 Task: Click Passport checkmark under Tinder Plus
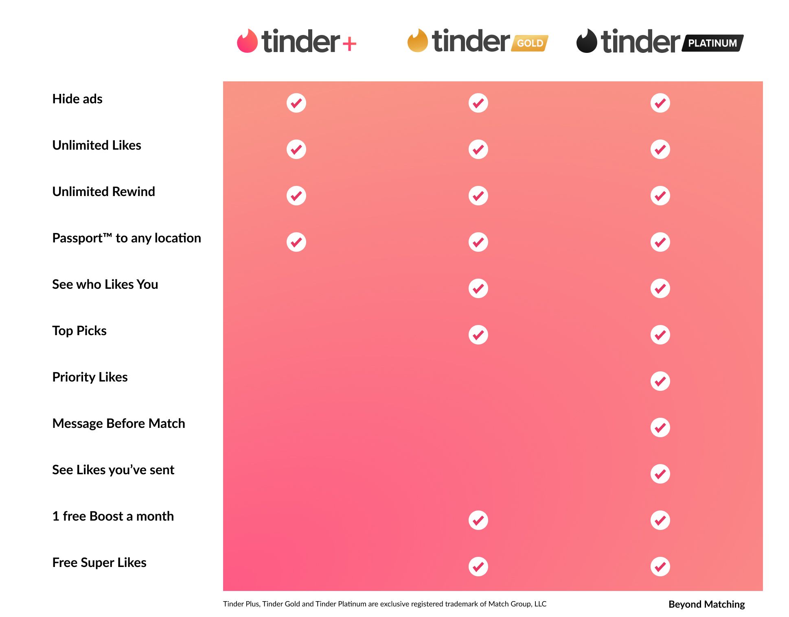[296, 242]
